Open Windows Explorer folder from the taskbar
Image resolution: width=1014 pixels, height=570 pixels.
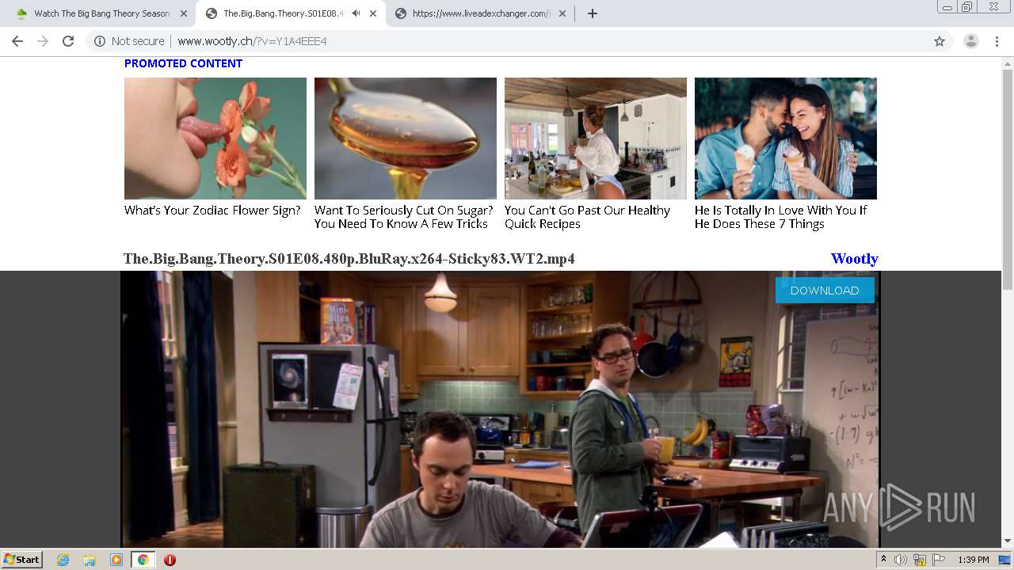tap(90, 560)
